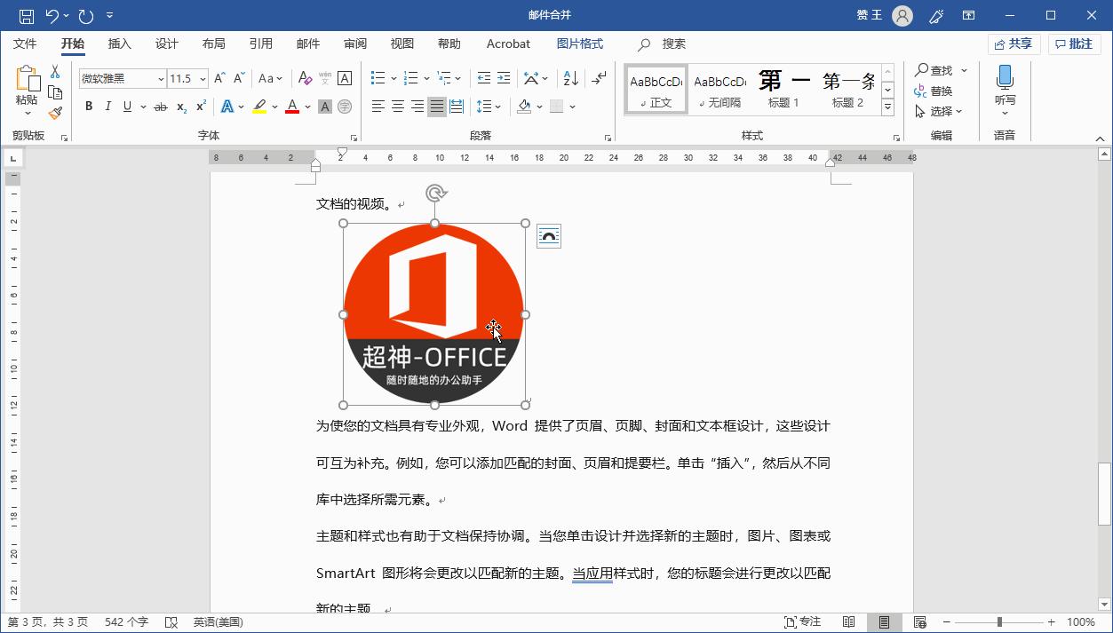Open Read Mode from the status bar
Screen dimensions: 1113x633
(849, 621)
